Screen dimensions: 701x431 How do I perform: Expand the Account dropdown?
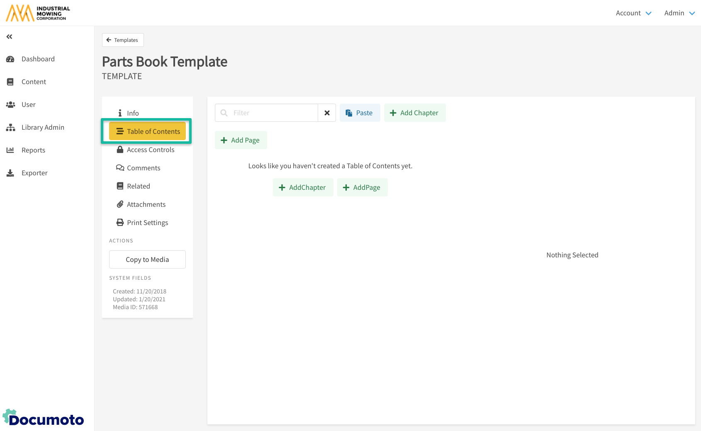[x=633, y=13]
